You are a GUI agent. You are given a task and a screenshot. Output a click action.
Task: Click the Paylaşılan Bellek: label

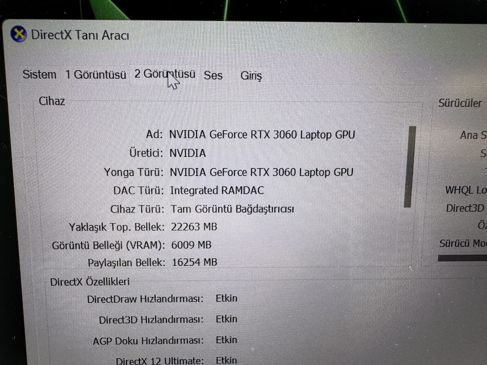(x=127, y=262)
